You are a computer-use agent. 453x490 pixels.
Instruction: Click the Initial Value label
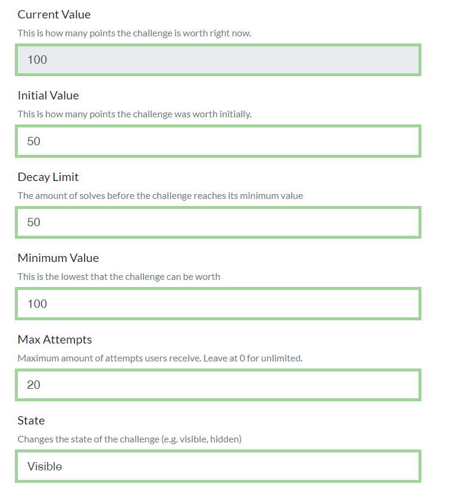[x=48, y=96]
